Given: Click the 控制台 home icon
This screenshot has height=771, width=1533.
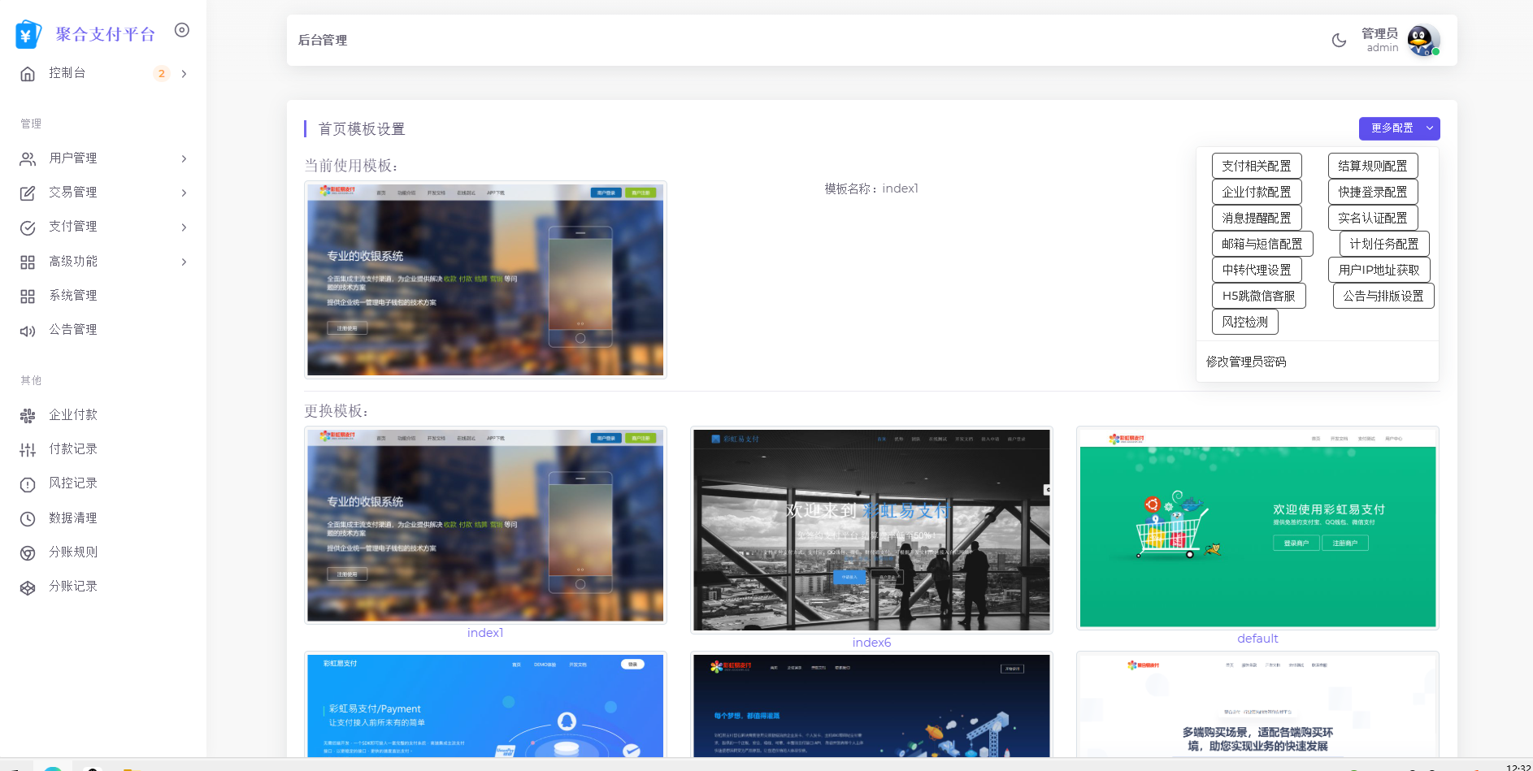Looking at the screenshot, I should coord(28,74).
